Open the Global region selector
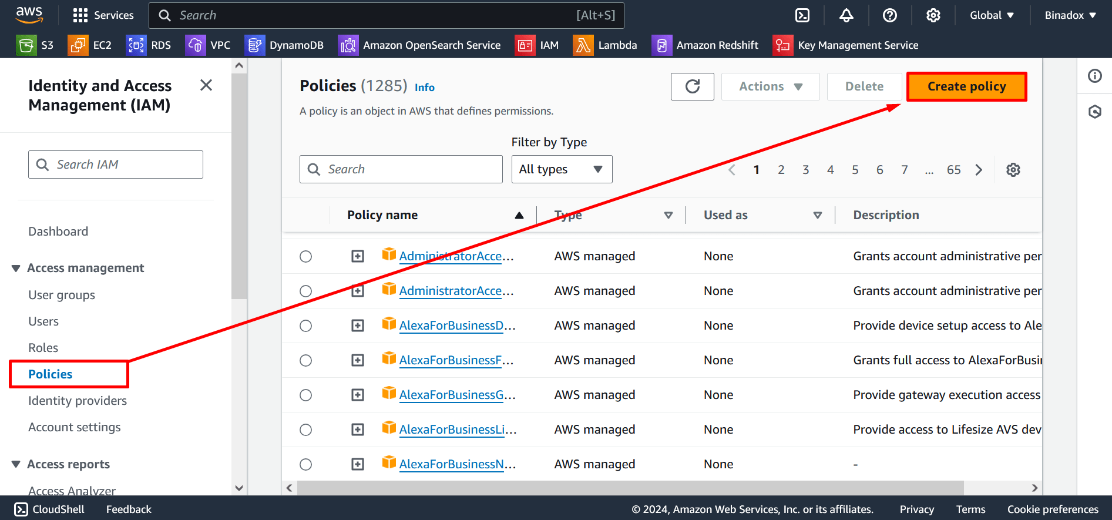This screenshot has width=1112, height=520. tap(992, 15)
